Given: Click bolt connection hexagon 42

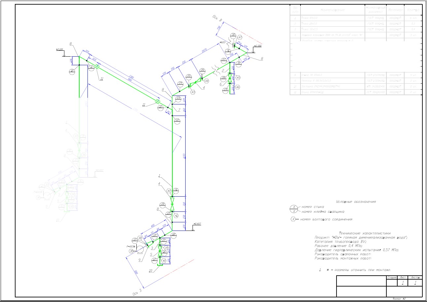Looking at the screenshot, I should pos(169,191).
